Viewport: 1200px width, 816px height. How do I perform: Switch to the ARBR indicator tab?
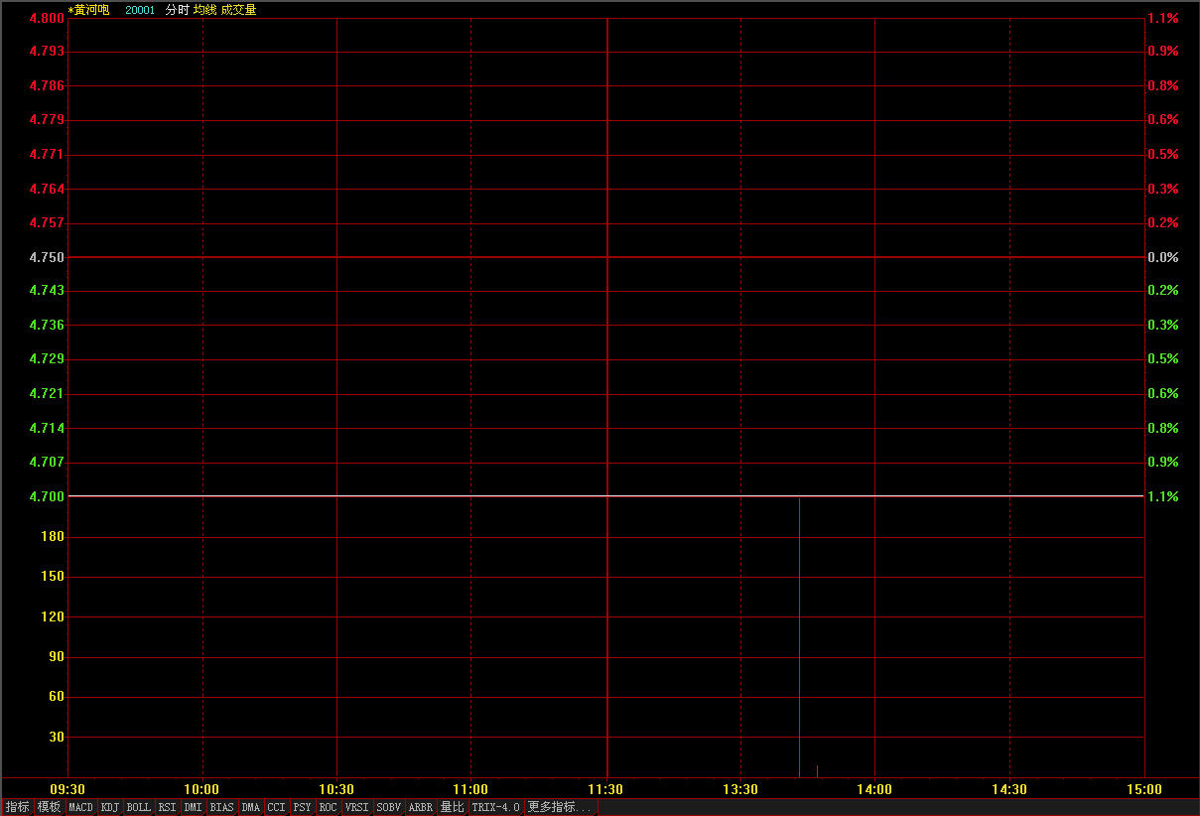click(421, 807)
